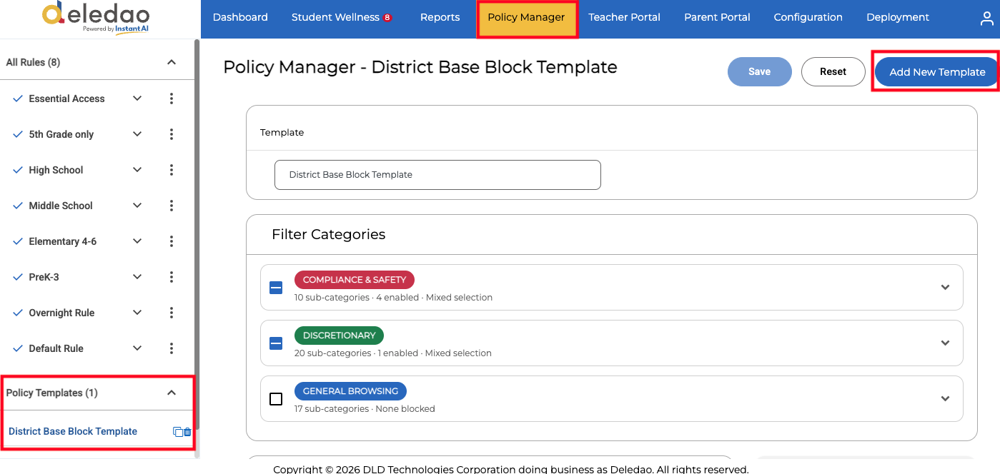Select the Default Rule

(56, 348)
